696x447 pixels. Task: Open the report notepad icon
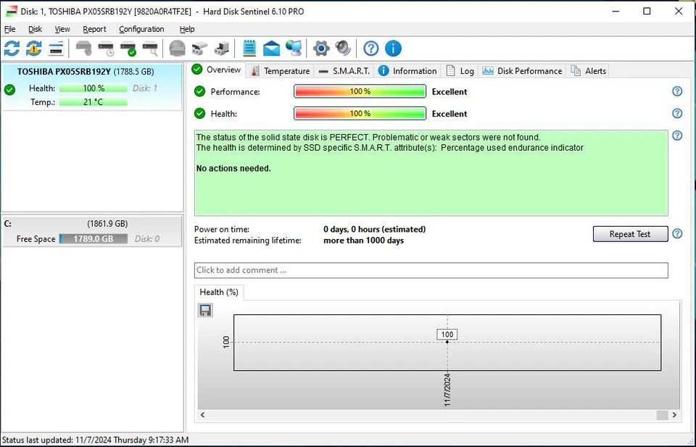(248, 49)
